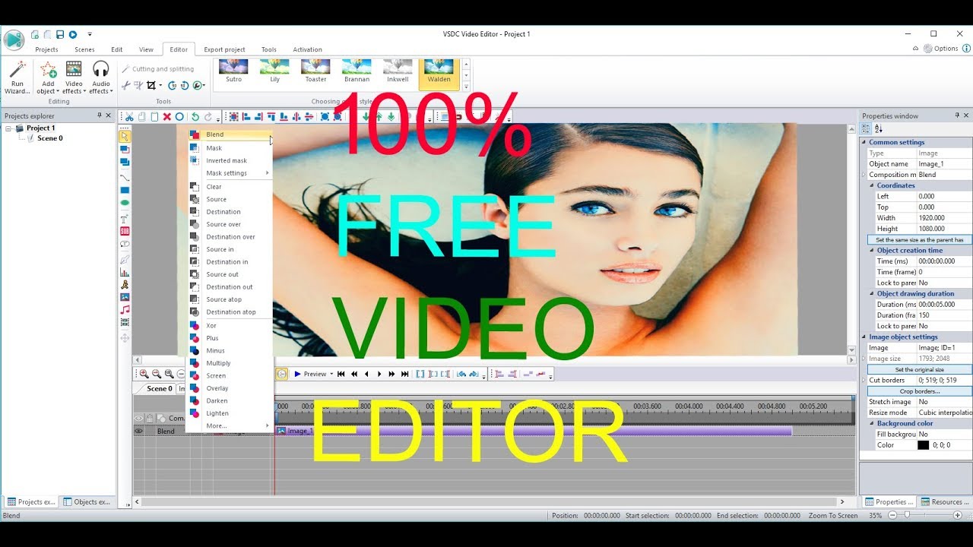This screenshot has height=547, width=973.
Task: Collapse the Coordinates section
Action: point(872,185)
